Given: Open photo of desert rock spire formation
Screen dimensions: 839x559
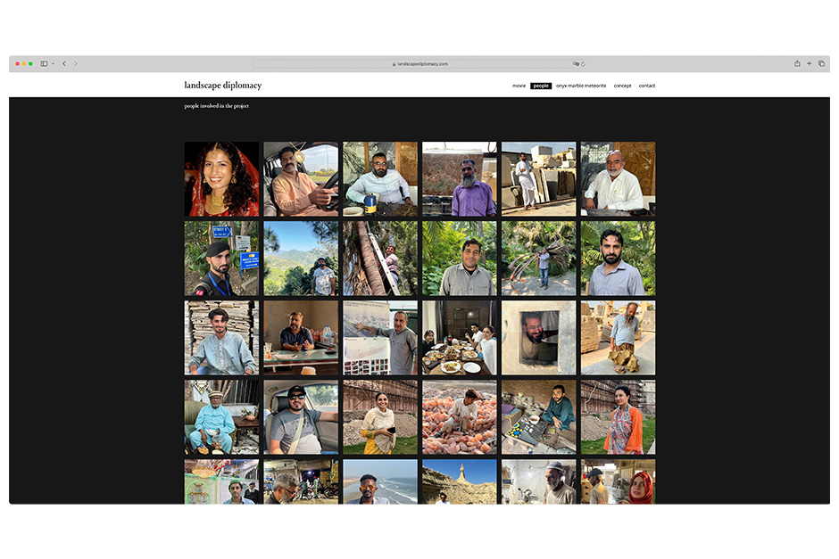Looking at the screenshot, I should [459, 481].
